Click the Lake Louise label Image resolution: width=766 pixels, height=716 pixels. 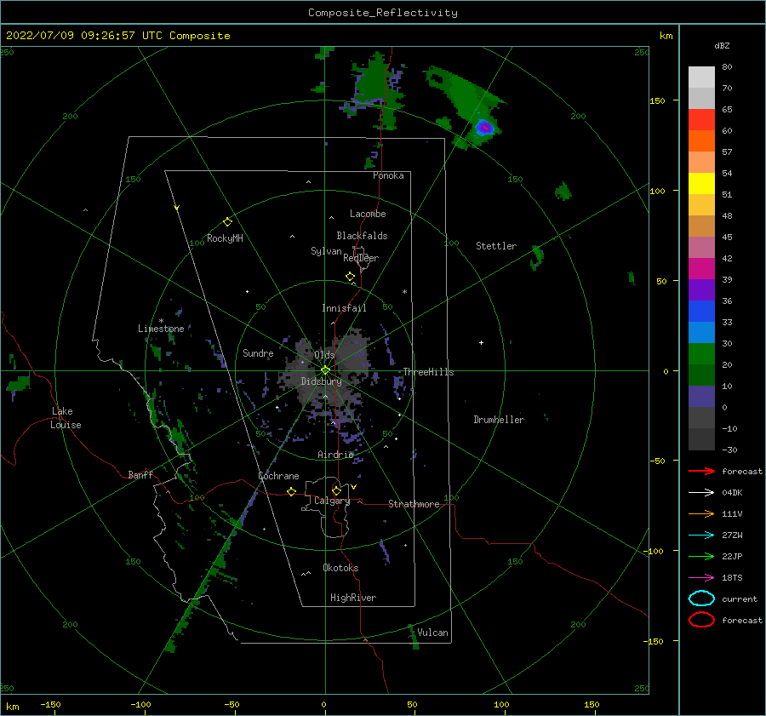(66, 418)
